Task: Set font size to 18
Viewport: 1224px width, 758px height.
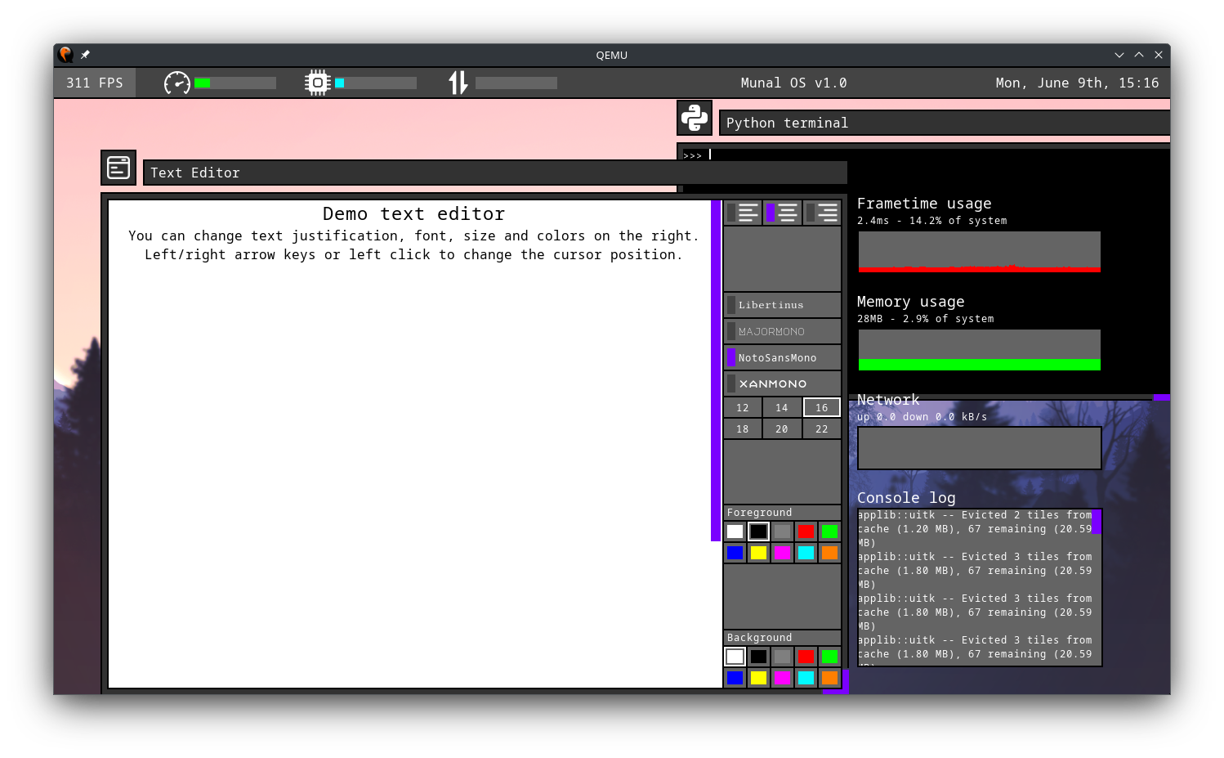Action: (x=743, y=428)
